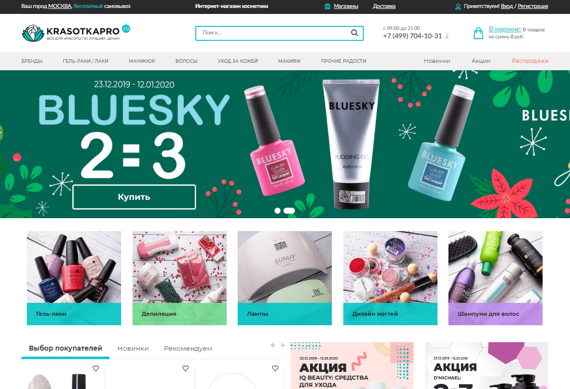
Task: Click the next arrow in product carousel
Action: tap(283, 345)
